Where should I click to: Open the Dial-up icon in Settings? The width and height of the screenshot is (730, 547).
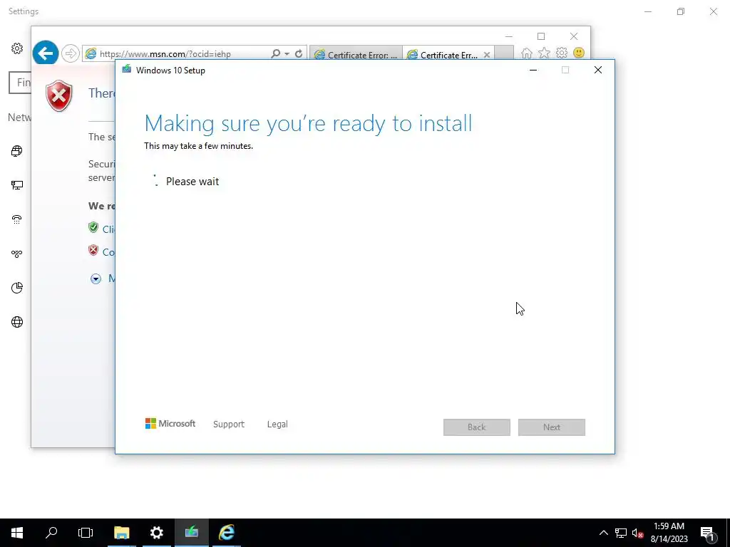tap(17, 219)
